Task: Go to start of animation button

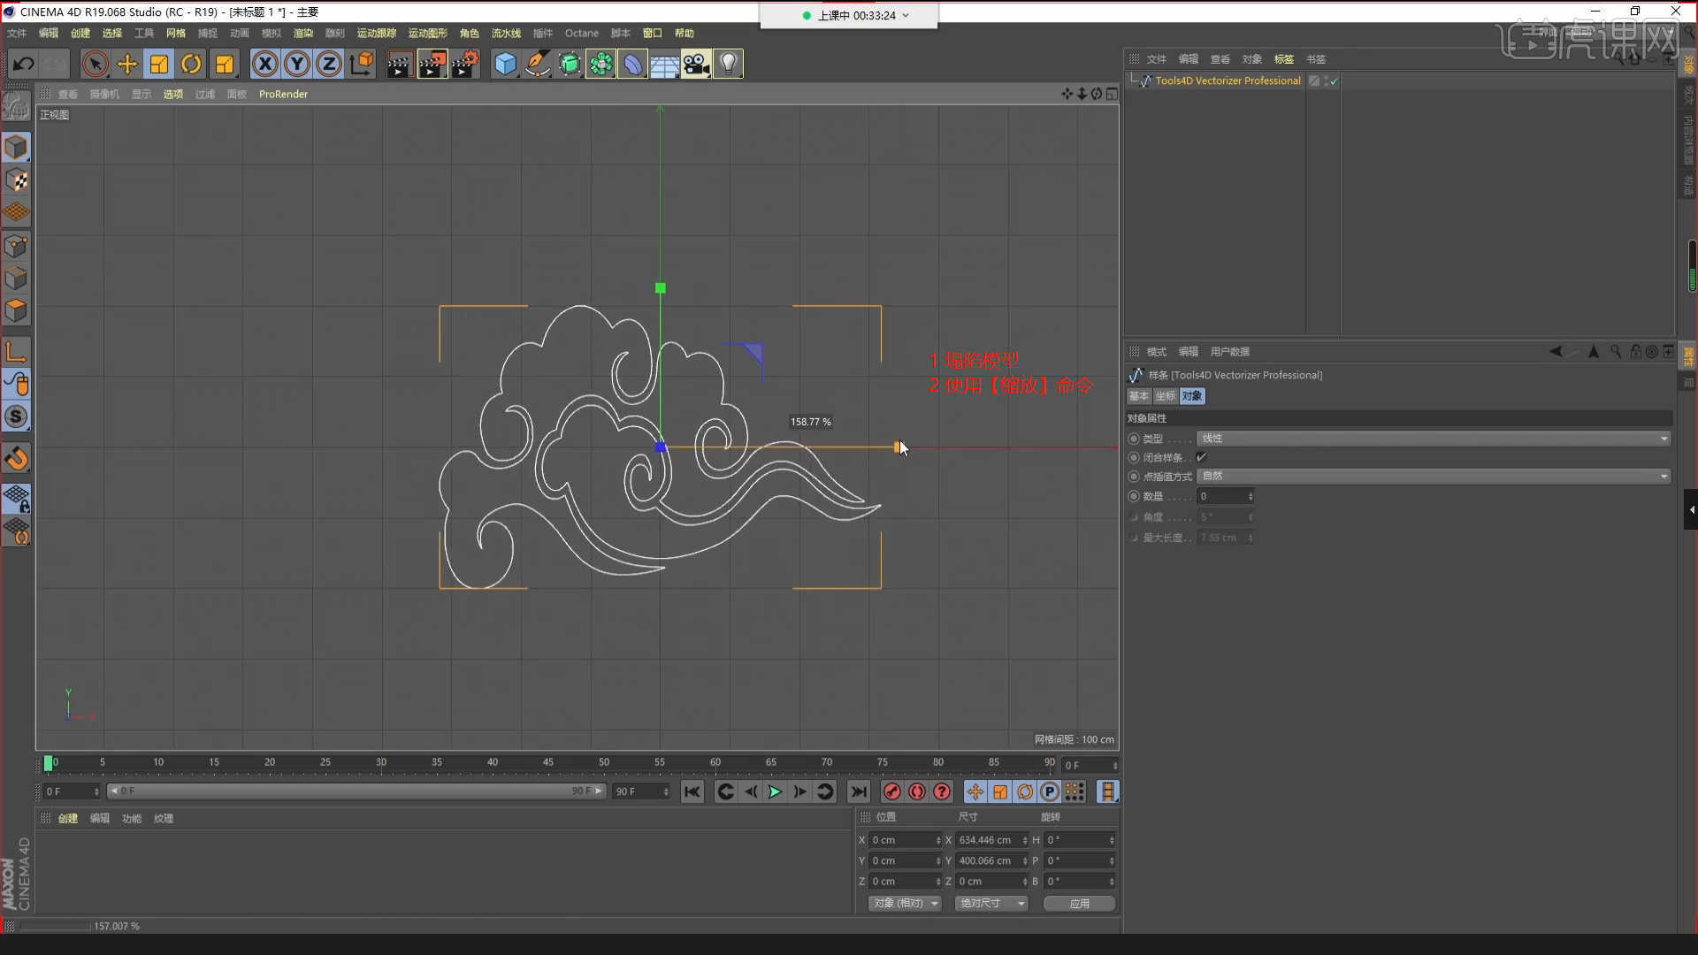Action: click(x=692, y=791)
